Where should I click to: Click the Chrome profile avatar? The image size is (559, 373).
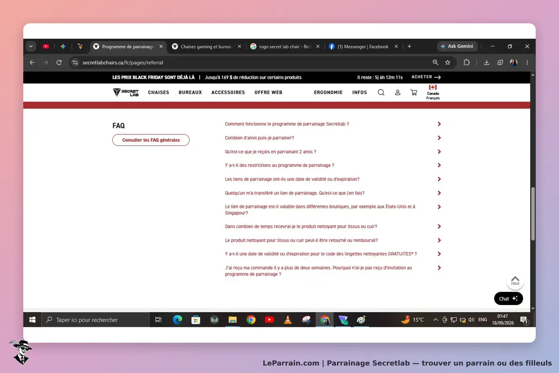[x=513, y=62]
